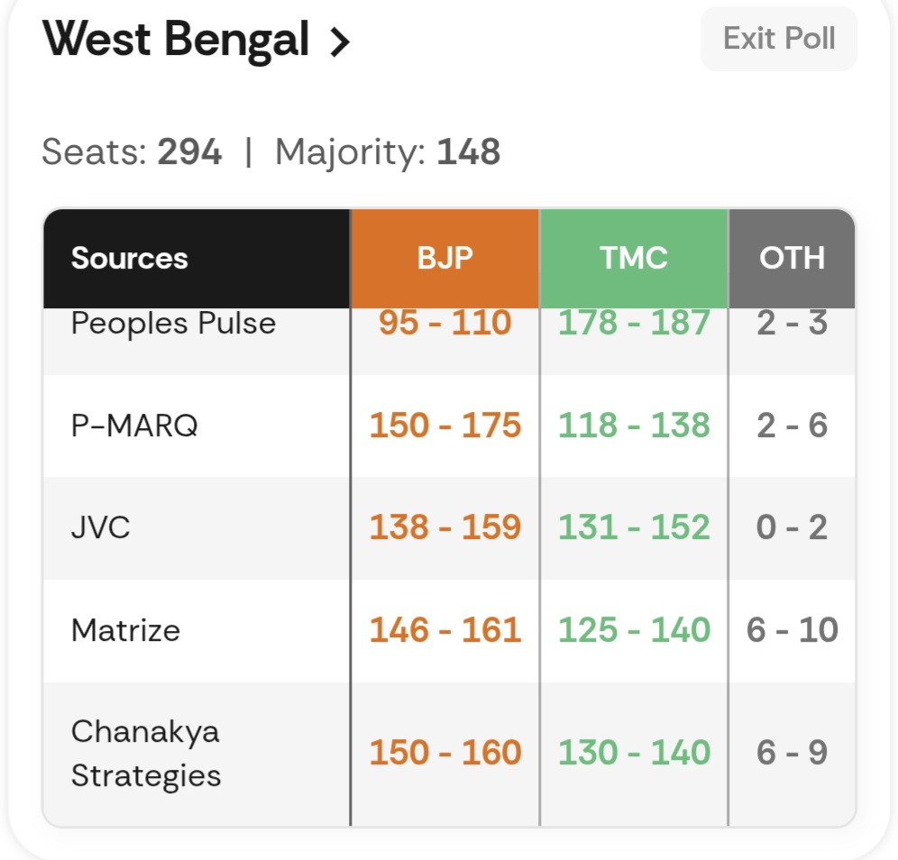Click Matrize's BJP value 146 - 161
The height and width of the screenshot is (860, 898).
[445, 630]
